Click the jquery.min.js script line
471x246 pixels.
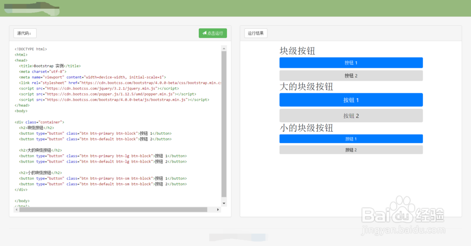point(99,89)
